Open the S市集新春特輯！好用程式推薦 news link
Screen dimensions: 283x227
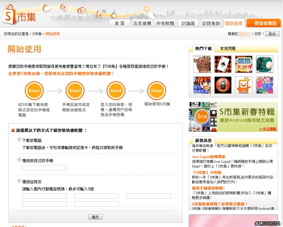[220, 204]
